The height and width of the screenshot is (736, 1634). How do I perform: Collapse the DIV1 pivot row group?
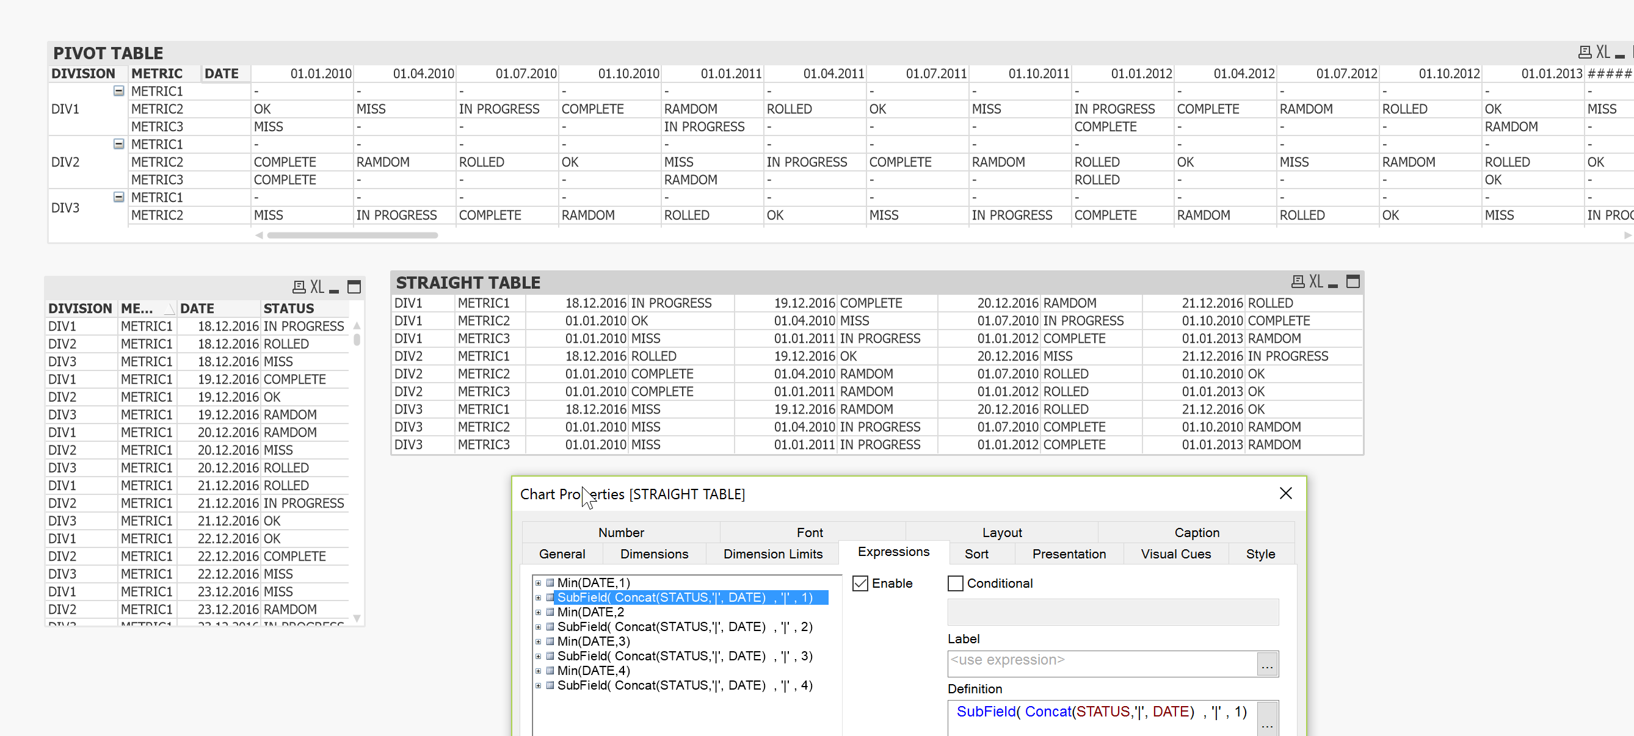click(118, 91)
